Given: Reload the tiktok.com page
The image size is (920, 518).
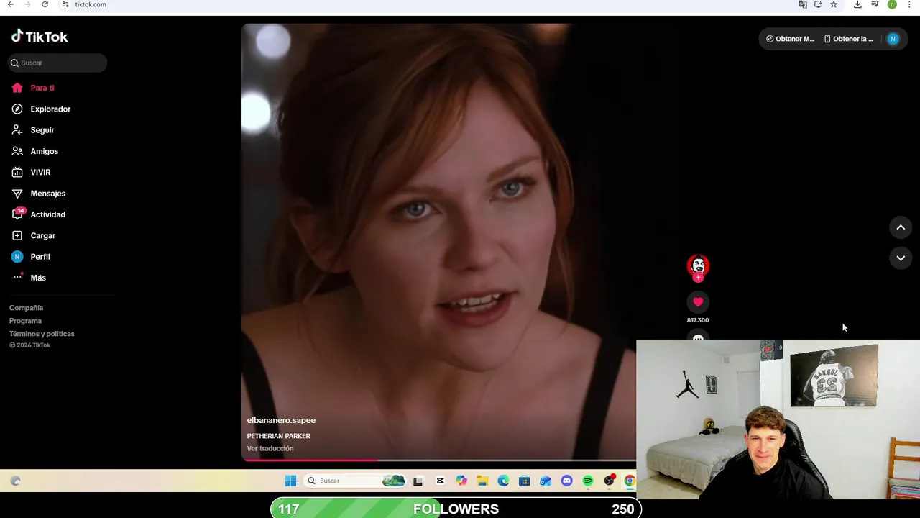Looking at the screenshot, I should [45, 4].
